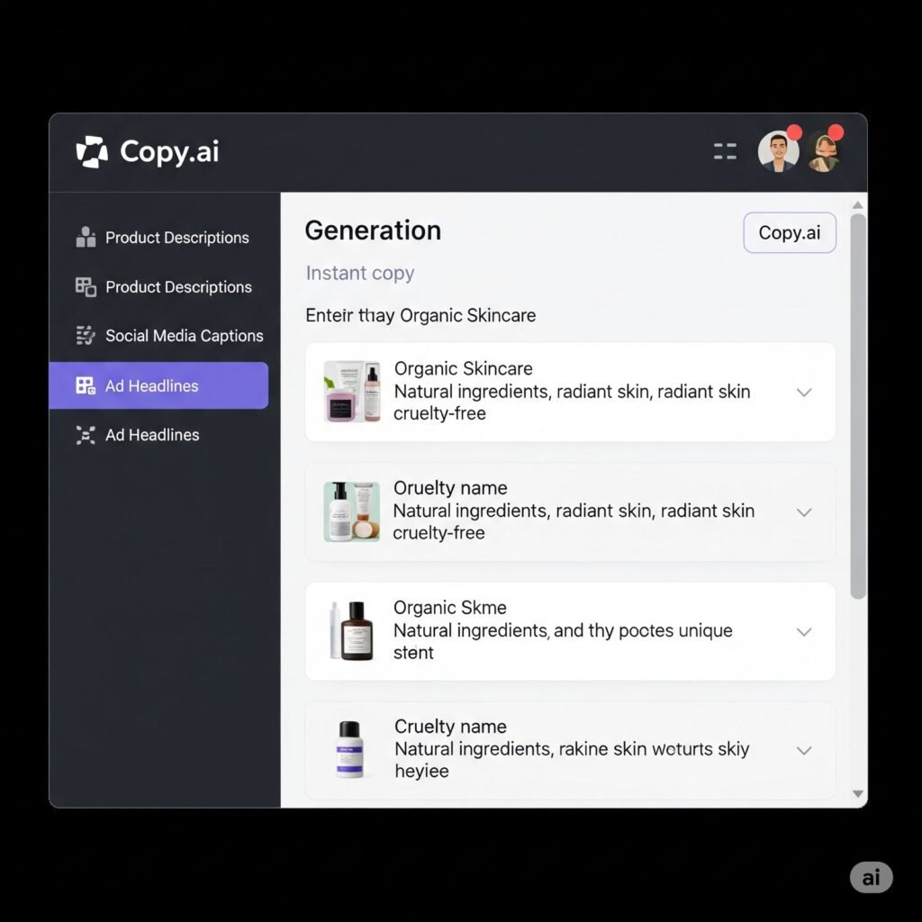
Task: Open the Organic Skincare product thumbnail
Action: click(352, 392)
